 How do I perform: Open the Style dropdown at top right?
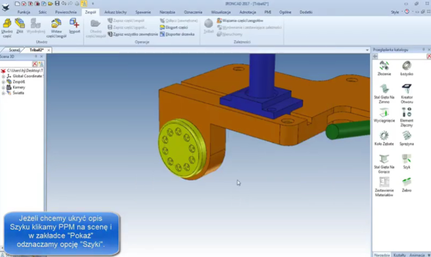(396, 11)
